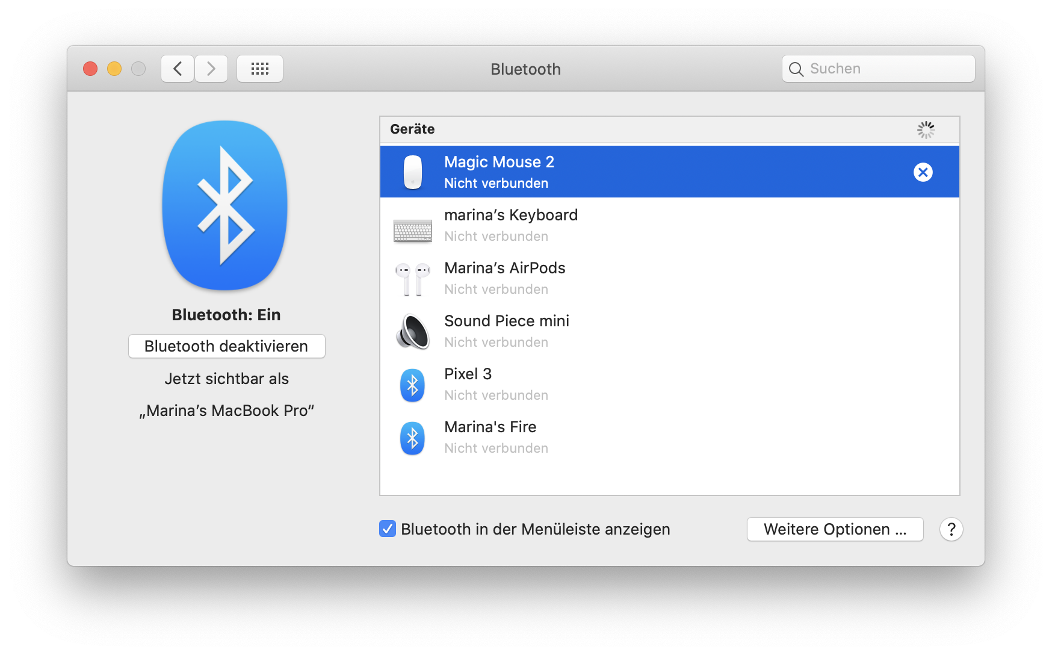
Task: Click the scanning spinner in the Geräte header
Action: click(x=926, y=129)
